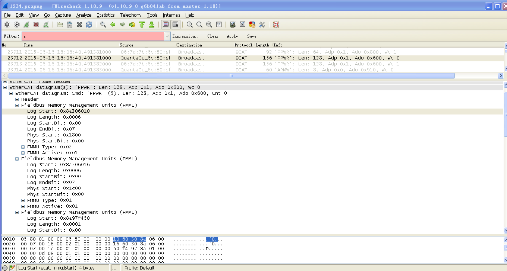Image resolution: width=507 pixels, height=271 pixels.
Task: Click the Profile: Default status entry
Action: click(139, 268)
